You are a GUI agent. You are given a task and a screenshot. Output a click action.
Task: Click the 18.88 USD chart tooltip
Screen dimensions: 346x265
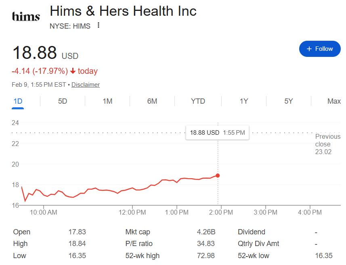(217, 132)
